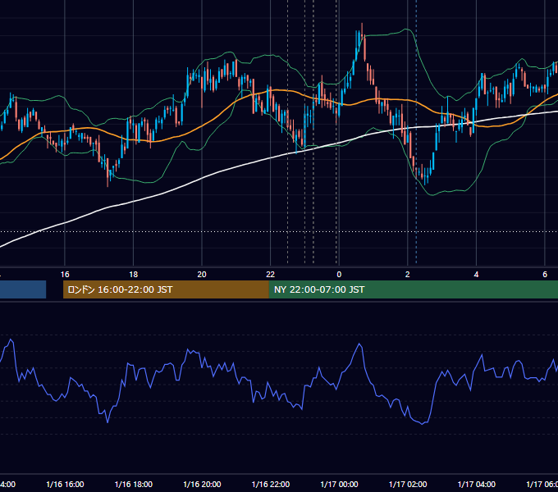Select the 18 hour label on the price chart axis
Screen dimensions: 558x492
(133, 275)
